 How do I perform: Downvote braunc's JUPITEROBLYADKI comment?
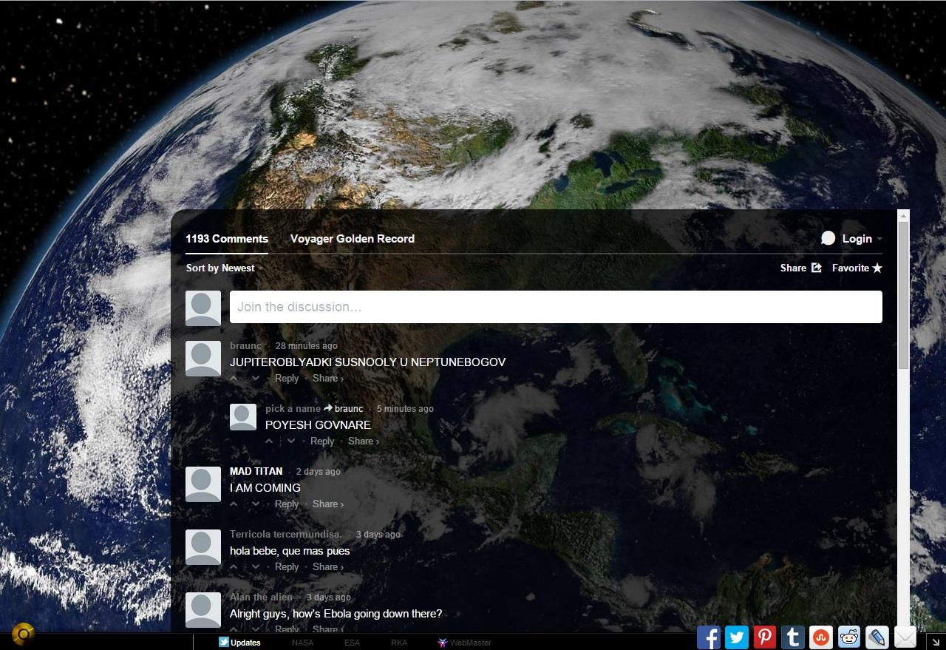coord(256,378)
